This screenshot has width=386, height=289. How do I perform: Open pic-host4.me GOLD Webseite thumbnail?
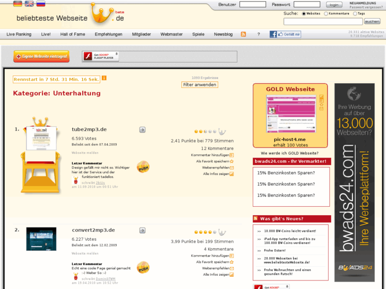click(x=291, y=113)
